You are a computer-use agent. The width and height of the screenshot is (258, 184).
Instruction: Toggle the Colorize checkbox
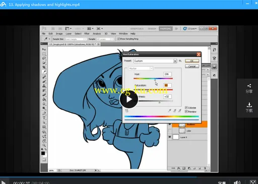[x=186, y=108]
